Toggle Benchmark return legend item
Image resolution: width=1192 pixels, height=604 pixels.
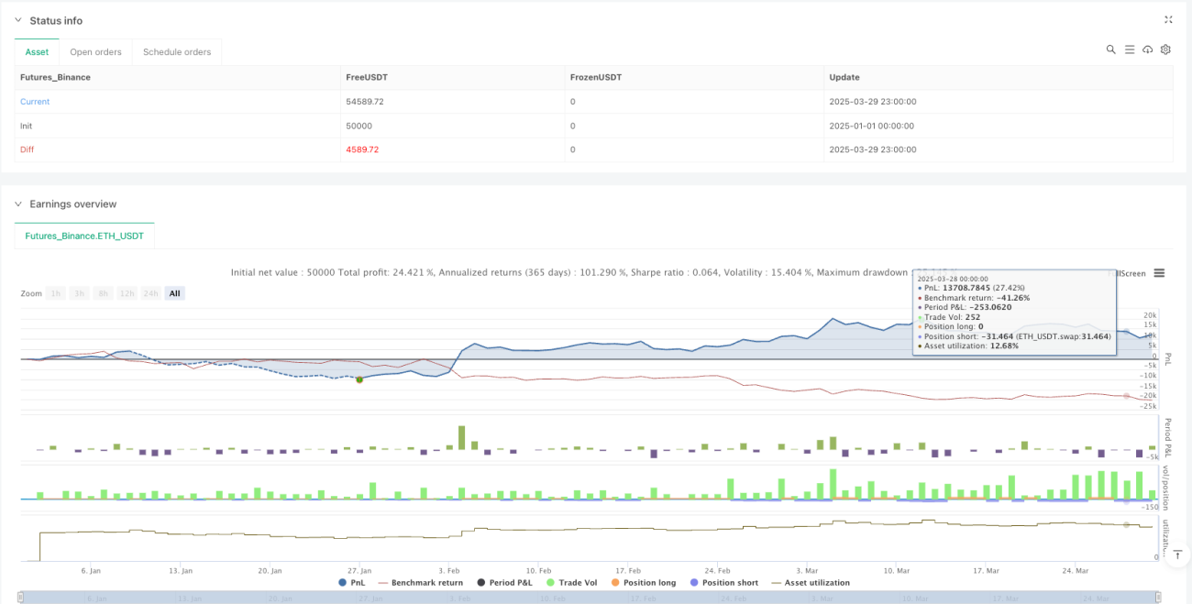tap(418, 582)
